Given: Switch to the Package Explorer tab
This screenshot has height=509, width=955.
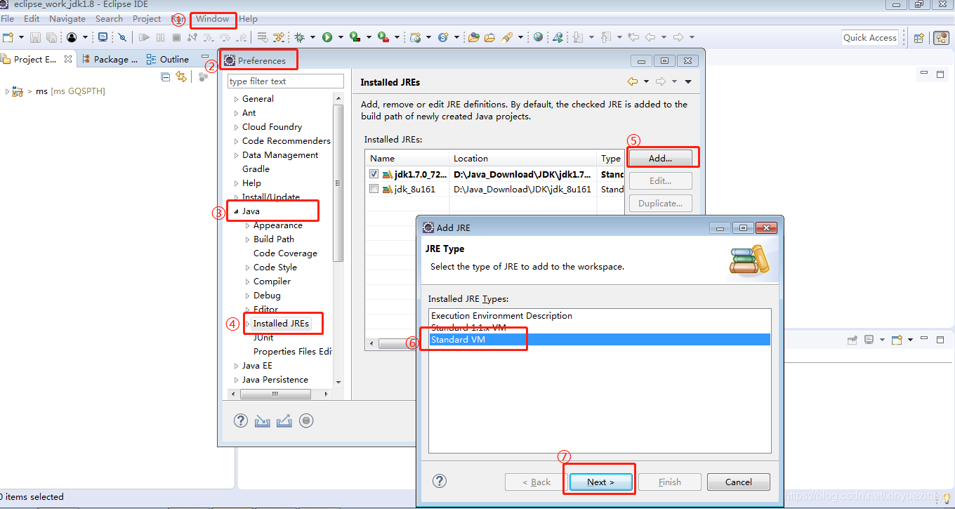Looking at the screenshot, I should (109, 60).
